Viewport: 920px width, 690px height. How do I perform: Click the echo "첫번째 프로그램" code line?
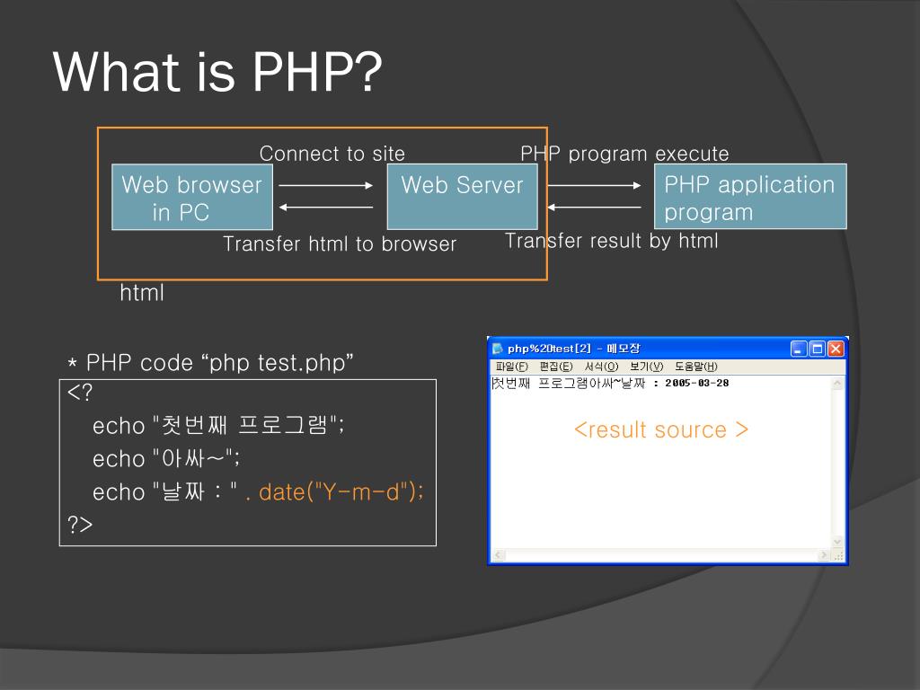218,425
